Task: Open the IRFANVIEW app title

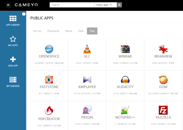Action: click(x=163, y=56)
